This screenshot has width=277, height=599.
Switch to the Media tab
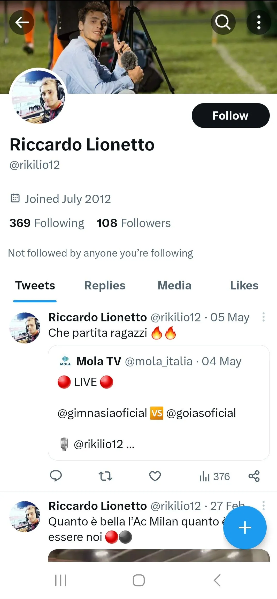[174, 286]
